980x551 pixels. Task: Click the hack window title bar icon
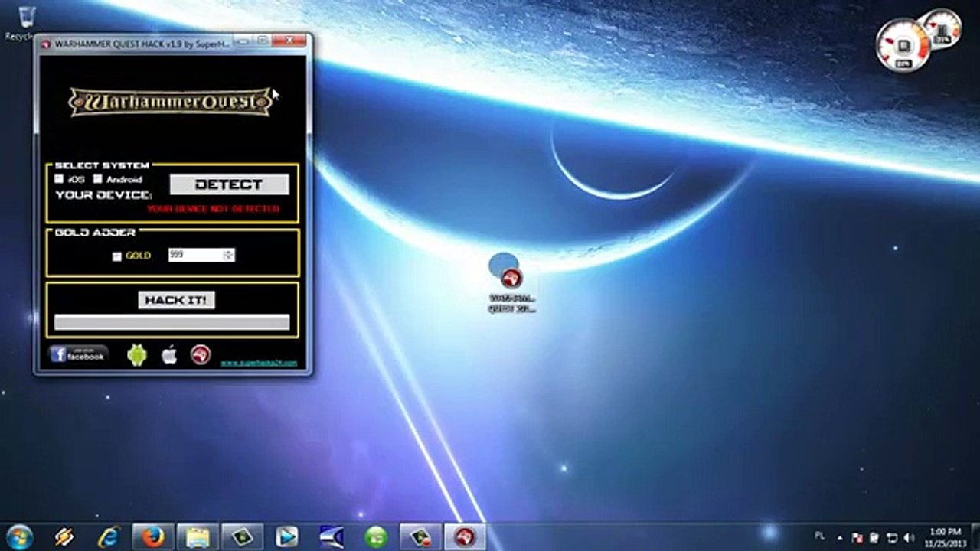(x=46, y=44)
